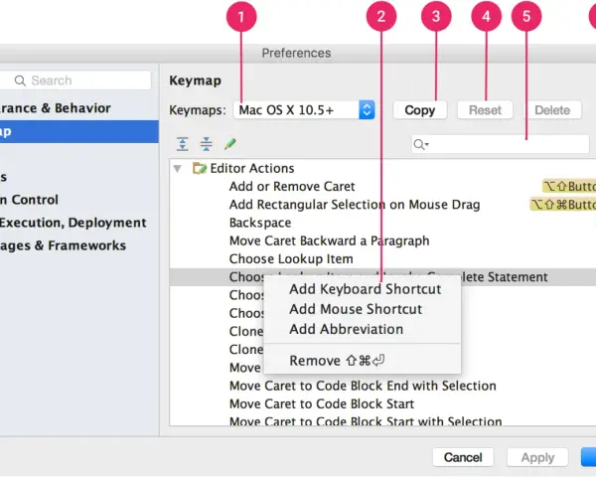This screenshot has height=477, width=596.
Task: Click the Reset keymap button
Action: pos(485,110)
